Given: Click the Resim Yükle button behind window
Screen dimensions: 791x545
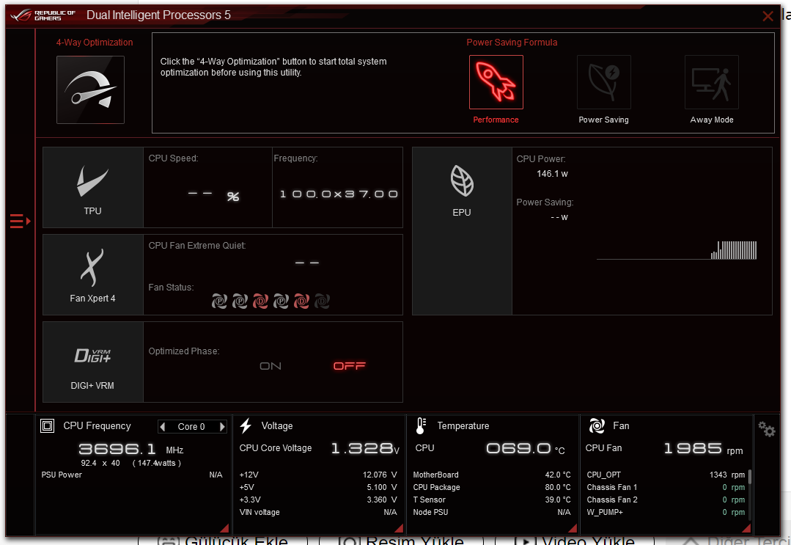Looking at the screenshot, I should [x=400, y=541].
